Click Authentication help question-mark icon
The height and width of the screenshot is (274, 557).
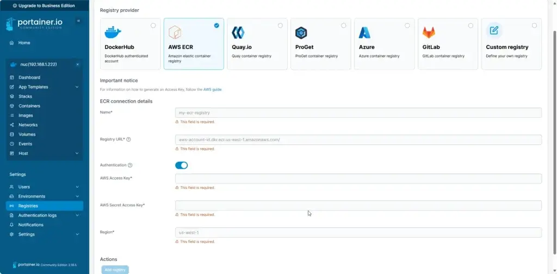click(x=130, y=165)
